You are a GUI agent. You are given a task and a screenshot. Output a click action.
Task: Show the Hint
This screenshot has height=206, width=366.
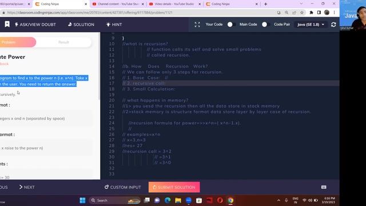(x=114, y=25)
